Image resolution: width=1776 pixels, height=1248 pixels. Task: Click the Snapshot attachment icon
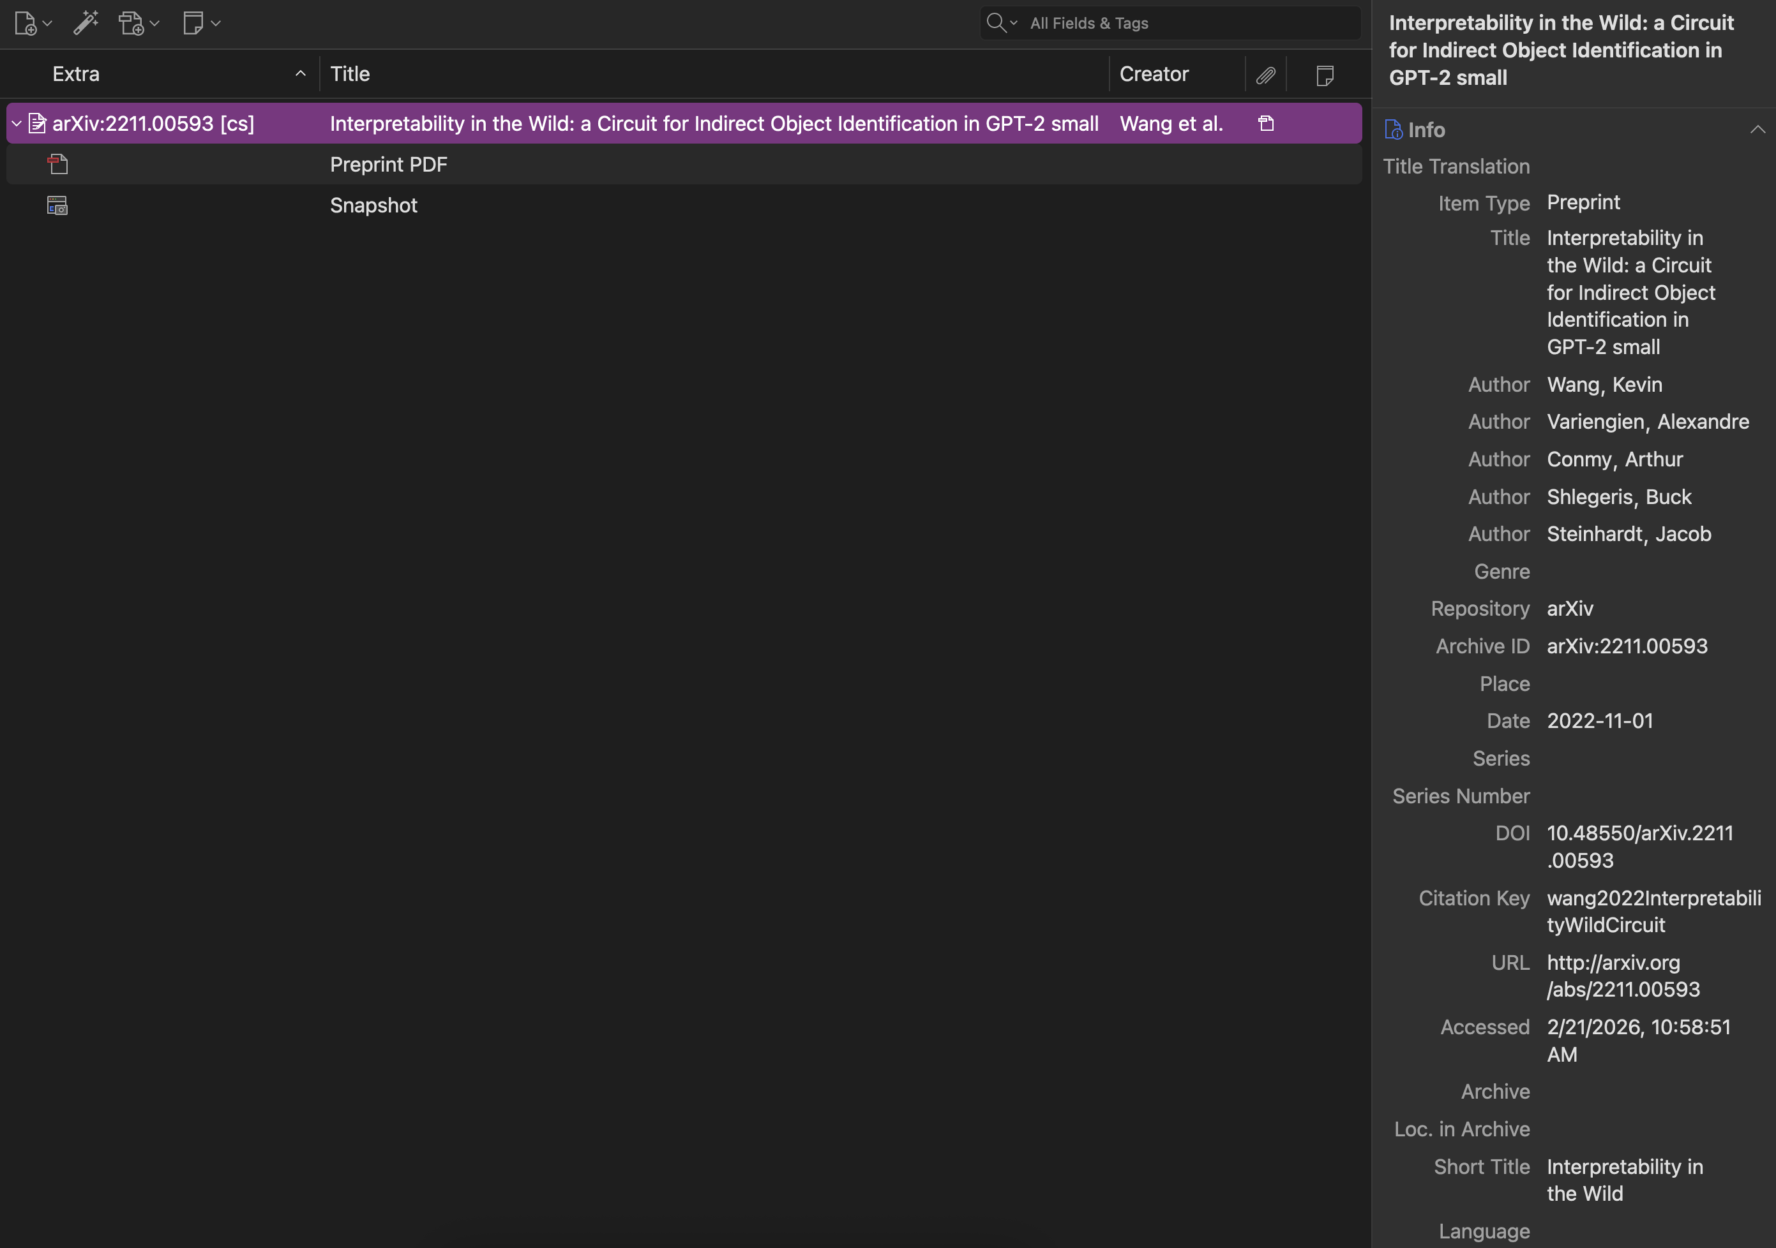point(57,205)
